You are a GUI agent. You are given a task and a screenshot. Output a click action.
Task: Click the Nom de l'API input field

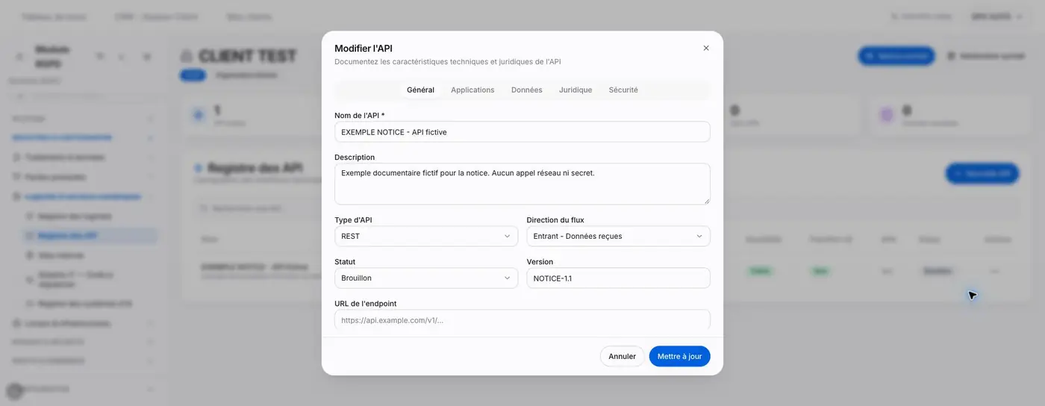pyautogui.click(x=522, y=132)
